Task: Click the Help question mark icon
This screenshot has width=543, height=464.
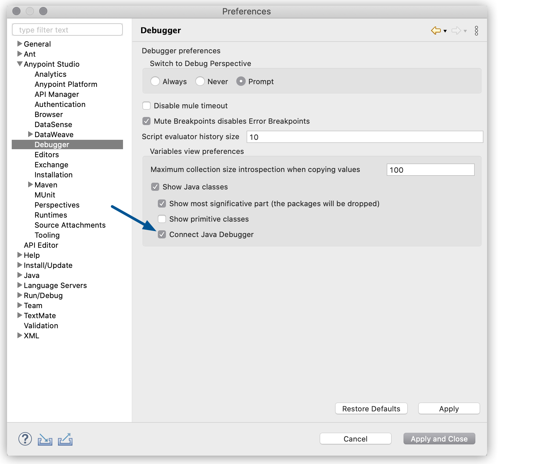Action: [25, 439]
